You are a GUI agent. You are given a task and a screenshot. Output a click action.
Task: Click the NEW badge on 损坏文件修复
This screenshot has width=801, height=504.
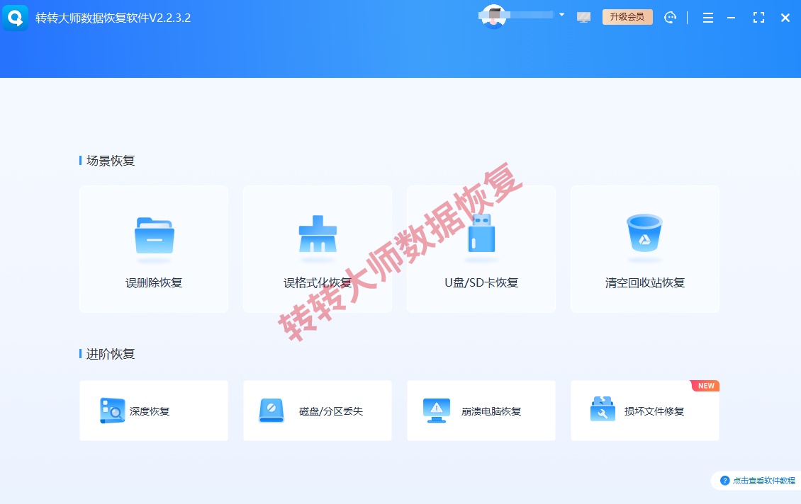(x=705, y=386)
